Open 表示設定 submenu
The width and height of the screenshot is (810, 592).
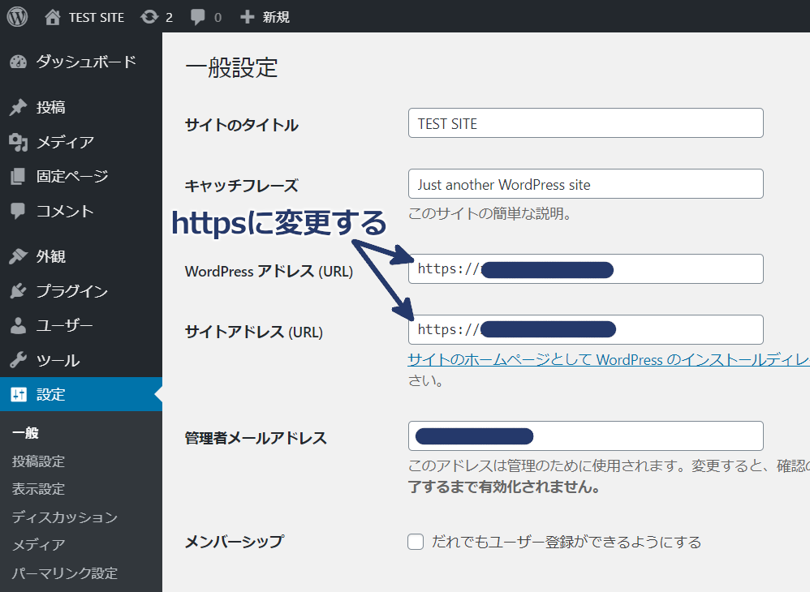(x=38, y=489)
